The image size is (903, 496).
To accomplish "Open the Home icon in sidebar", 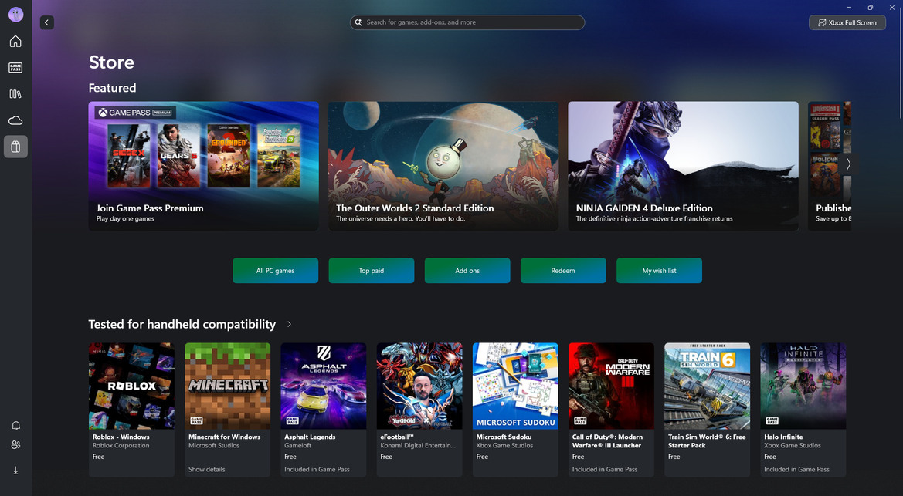I will 15,42.
